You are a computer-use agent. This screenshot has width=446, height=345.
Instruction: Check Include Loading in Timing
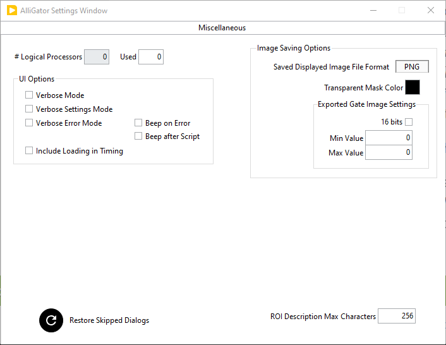point(29,150)
